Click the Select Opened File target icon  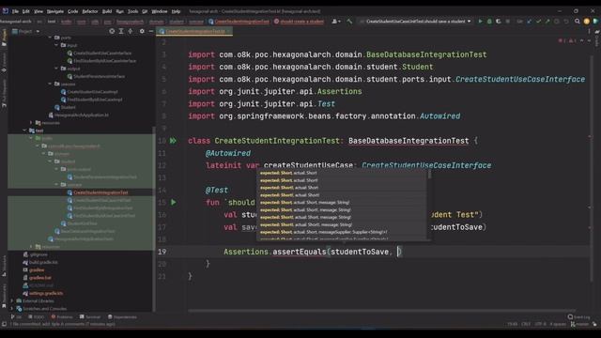pyautogui.click(x=112, y=31)
